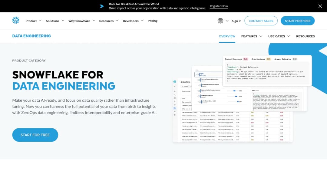Expand the Why Snowflake chevron

click(x=94, y=20)
